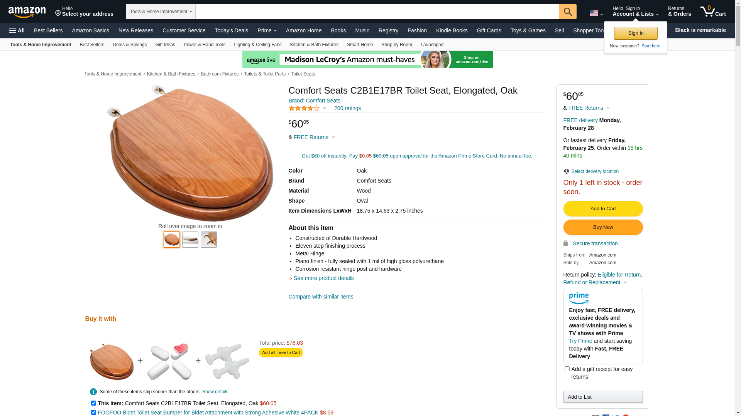The height and width of the screenshot is (416, 741).
Task: Open the Add to List dropdown
Action: [x=602, y=397]
